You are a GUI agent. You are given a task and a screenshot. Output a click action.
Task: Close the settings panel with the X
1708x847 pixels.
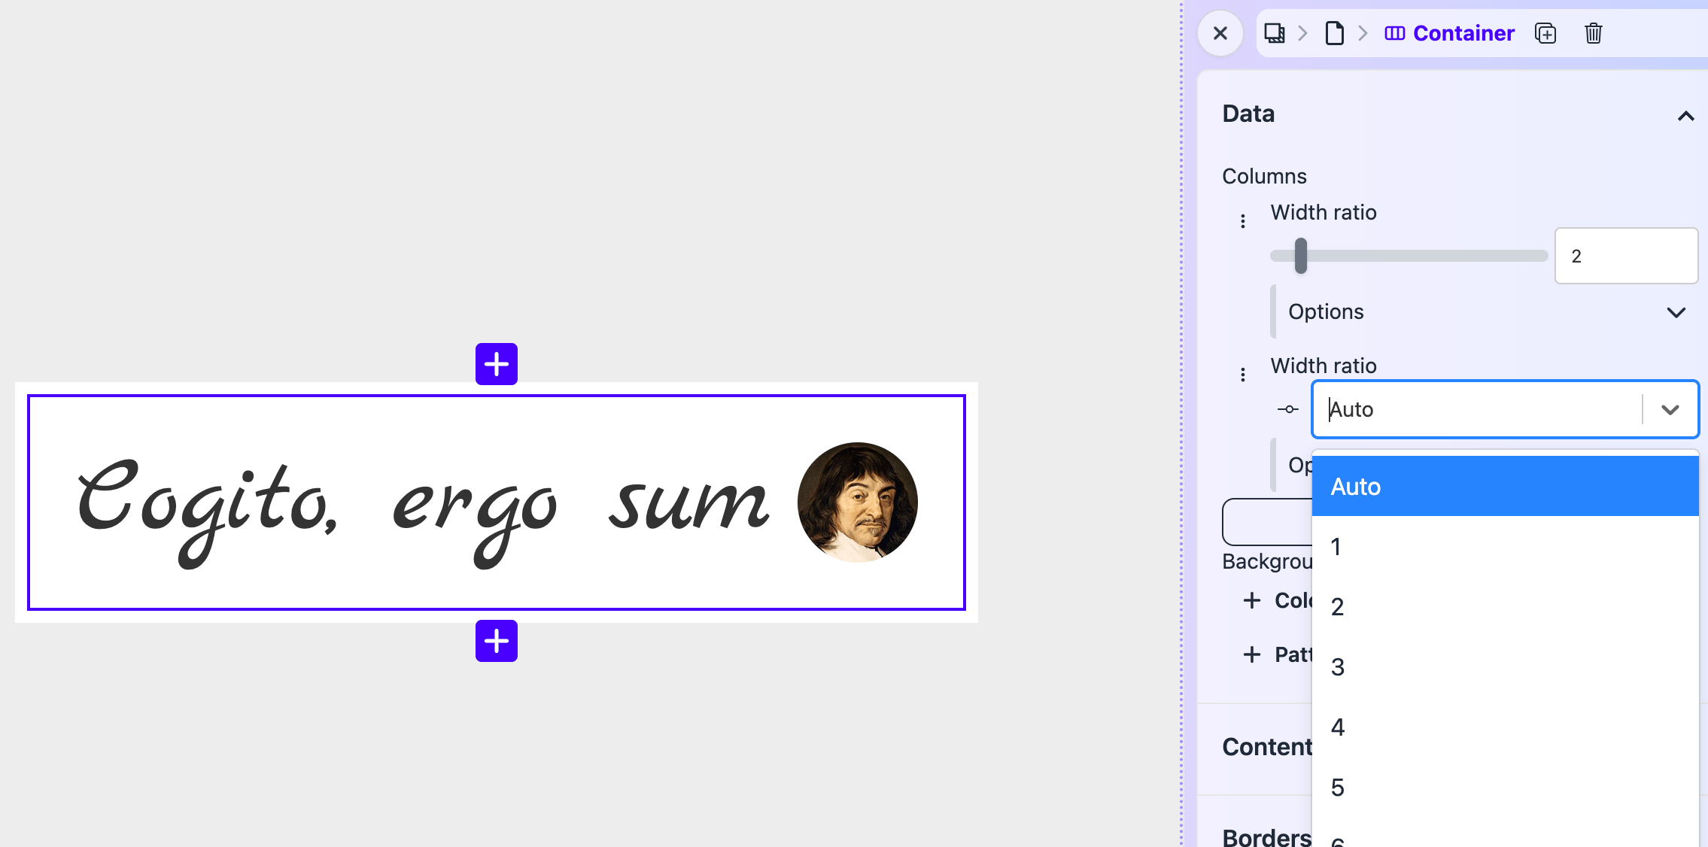pos(1220,33)
